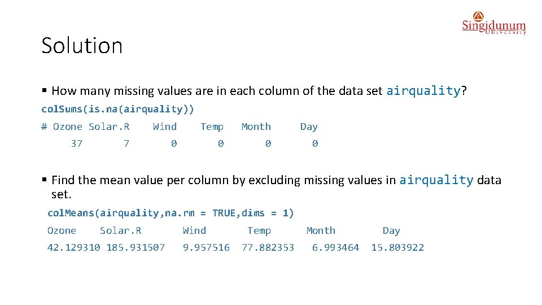Screen dimensions: 542x305
Task: Click the Month mean value 6.993464
Action: pos(335,247)
